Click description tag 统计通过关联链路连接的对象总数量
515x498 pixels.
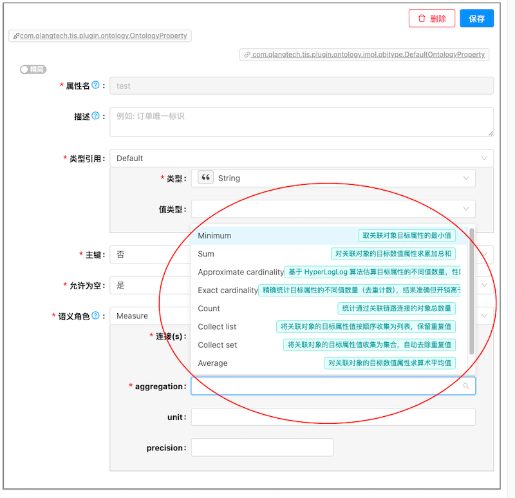click(397, 309)
